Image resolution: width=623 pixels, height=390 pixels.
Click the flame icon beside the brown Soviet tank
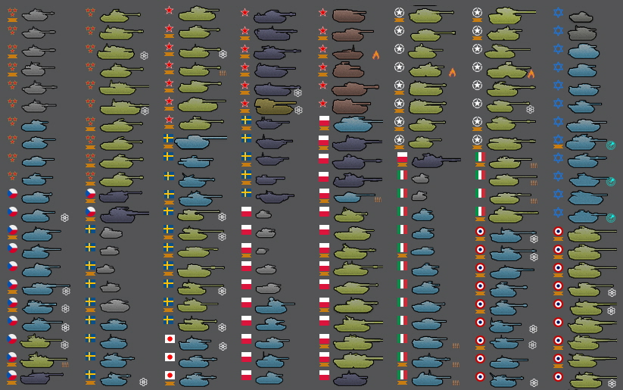coord(375,55)
